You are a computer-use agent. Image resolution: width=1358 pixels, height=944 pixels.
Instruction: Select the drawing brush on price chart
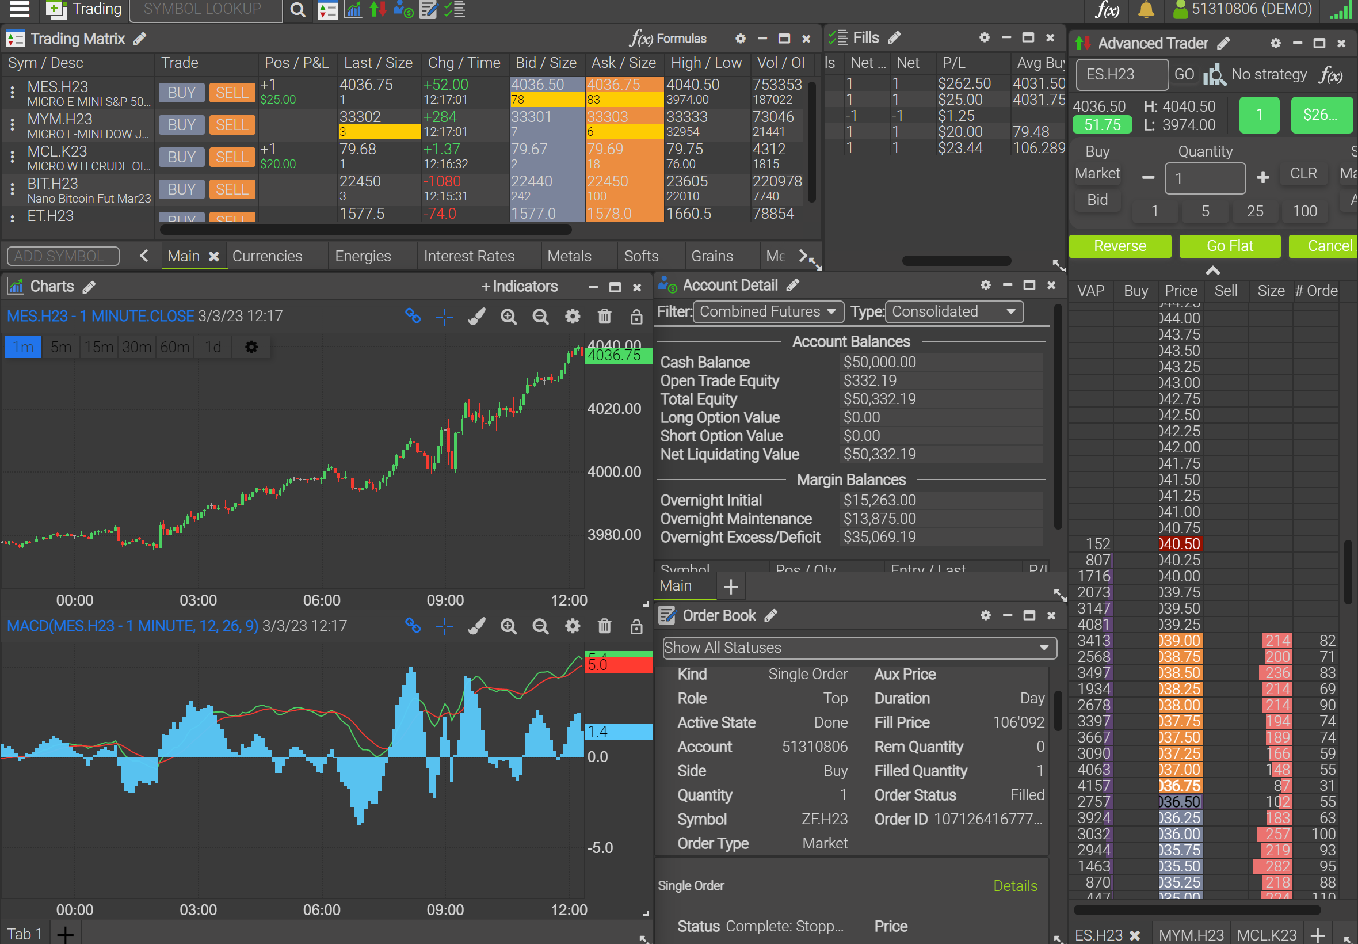[x=476, y=317]
